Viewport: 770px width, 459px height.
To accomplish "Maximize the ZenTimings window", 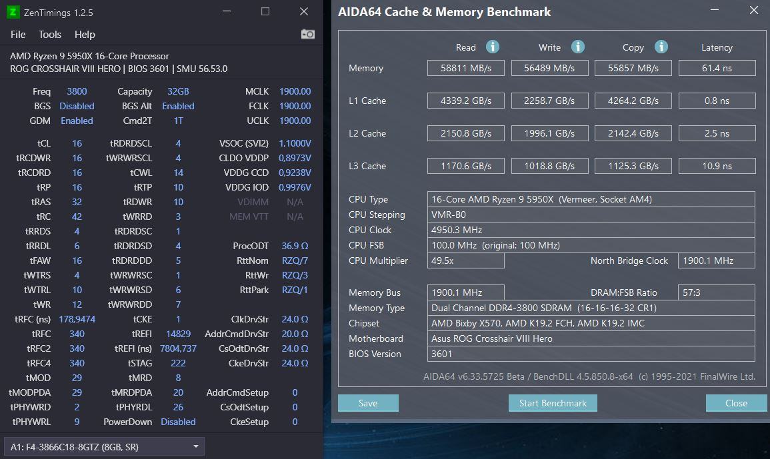I will click(x=265, y=11).
